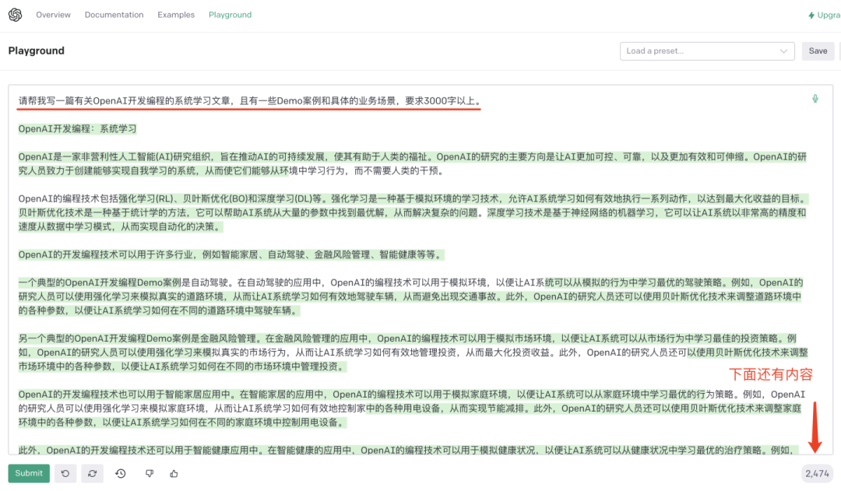Go to the Documentation tab
The image size is (841, 491).
pos(114,15)
